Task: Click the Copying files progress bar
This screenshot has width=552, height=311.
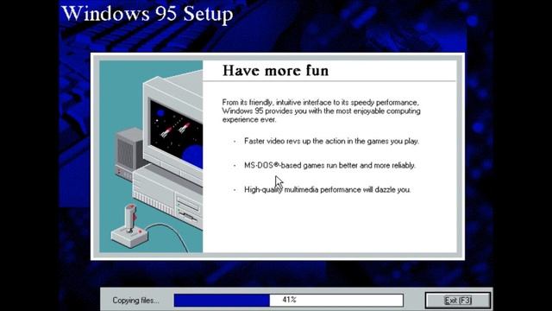Action: (289, 301)
